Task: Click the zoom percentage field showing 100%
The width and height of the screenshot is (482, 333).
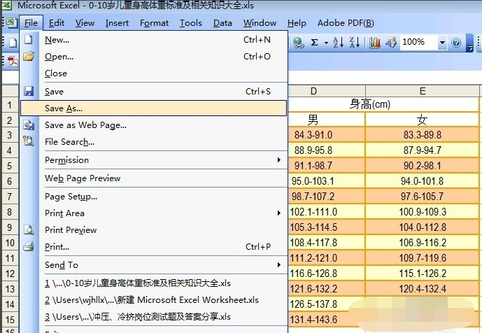Action: coord(418,42)
